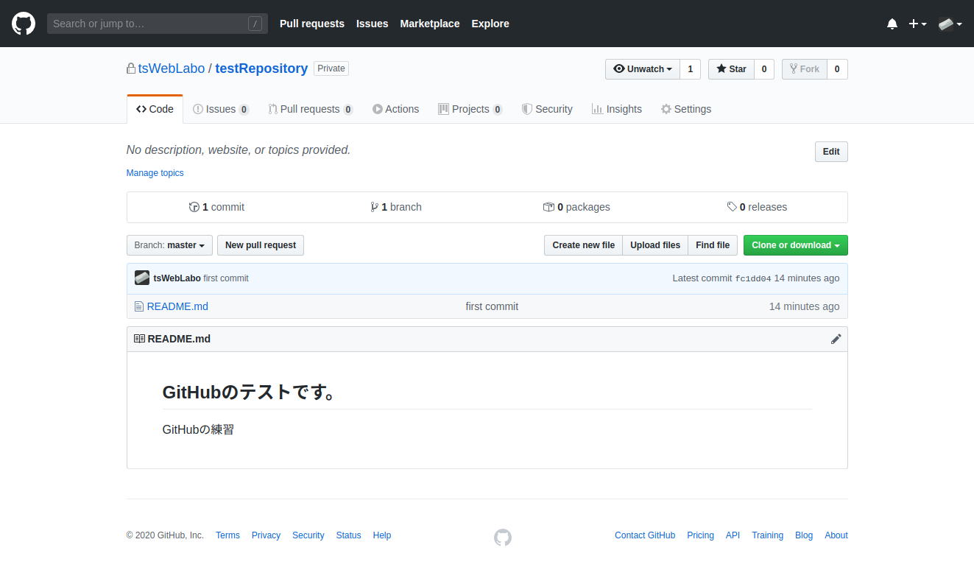Open the API footer link
This screenshot has height=584, width=974.
click(733, 535)
